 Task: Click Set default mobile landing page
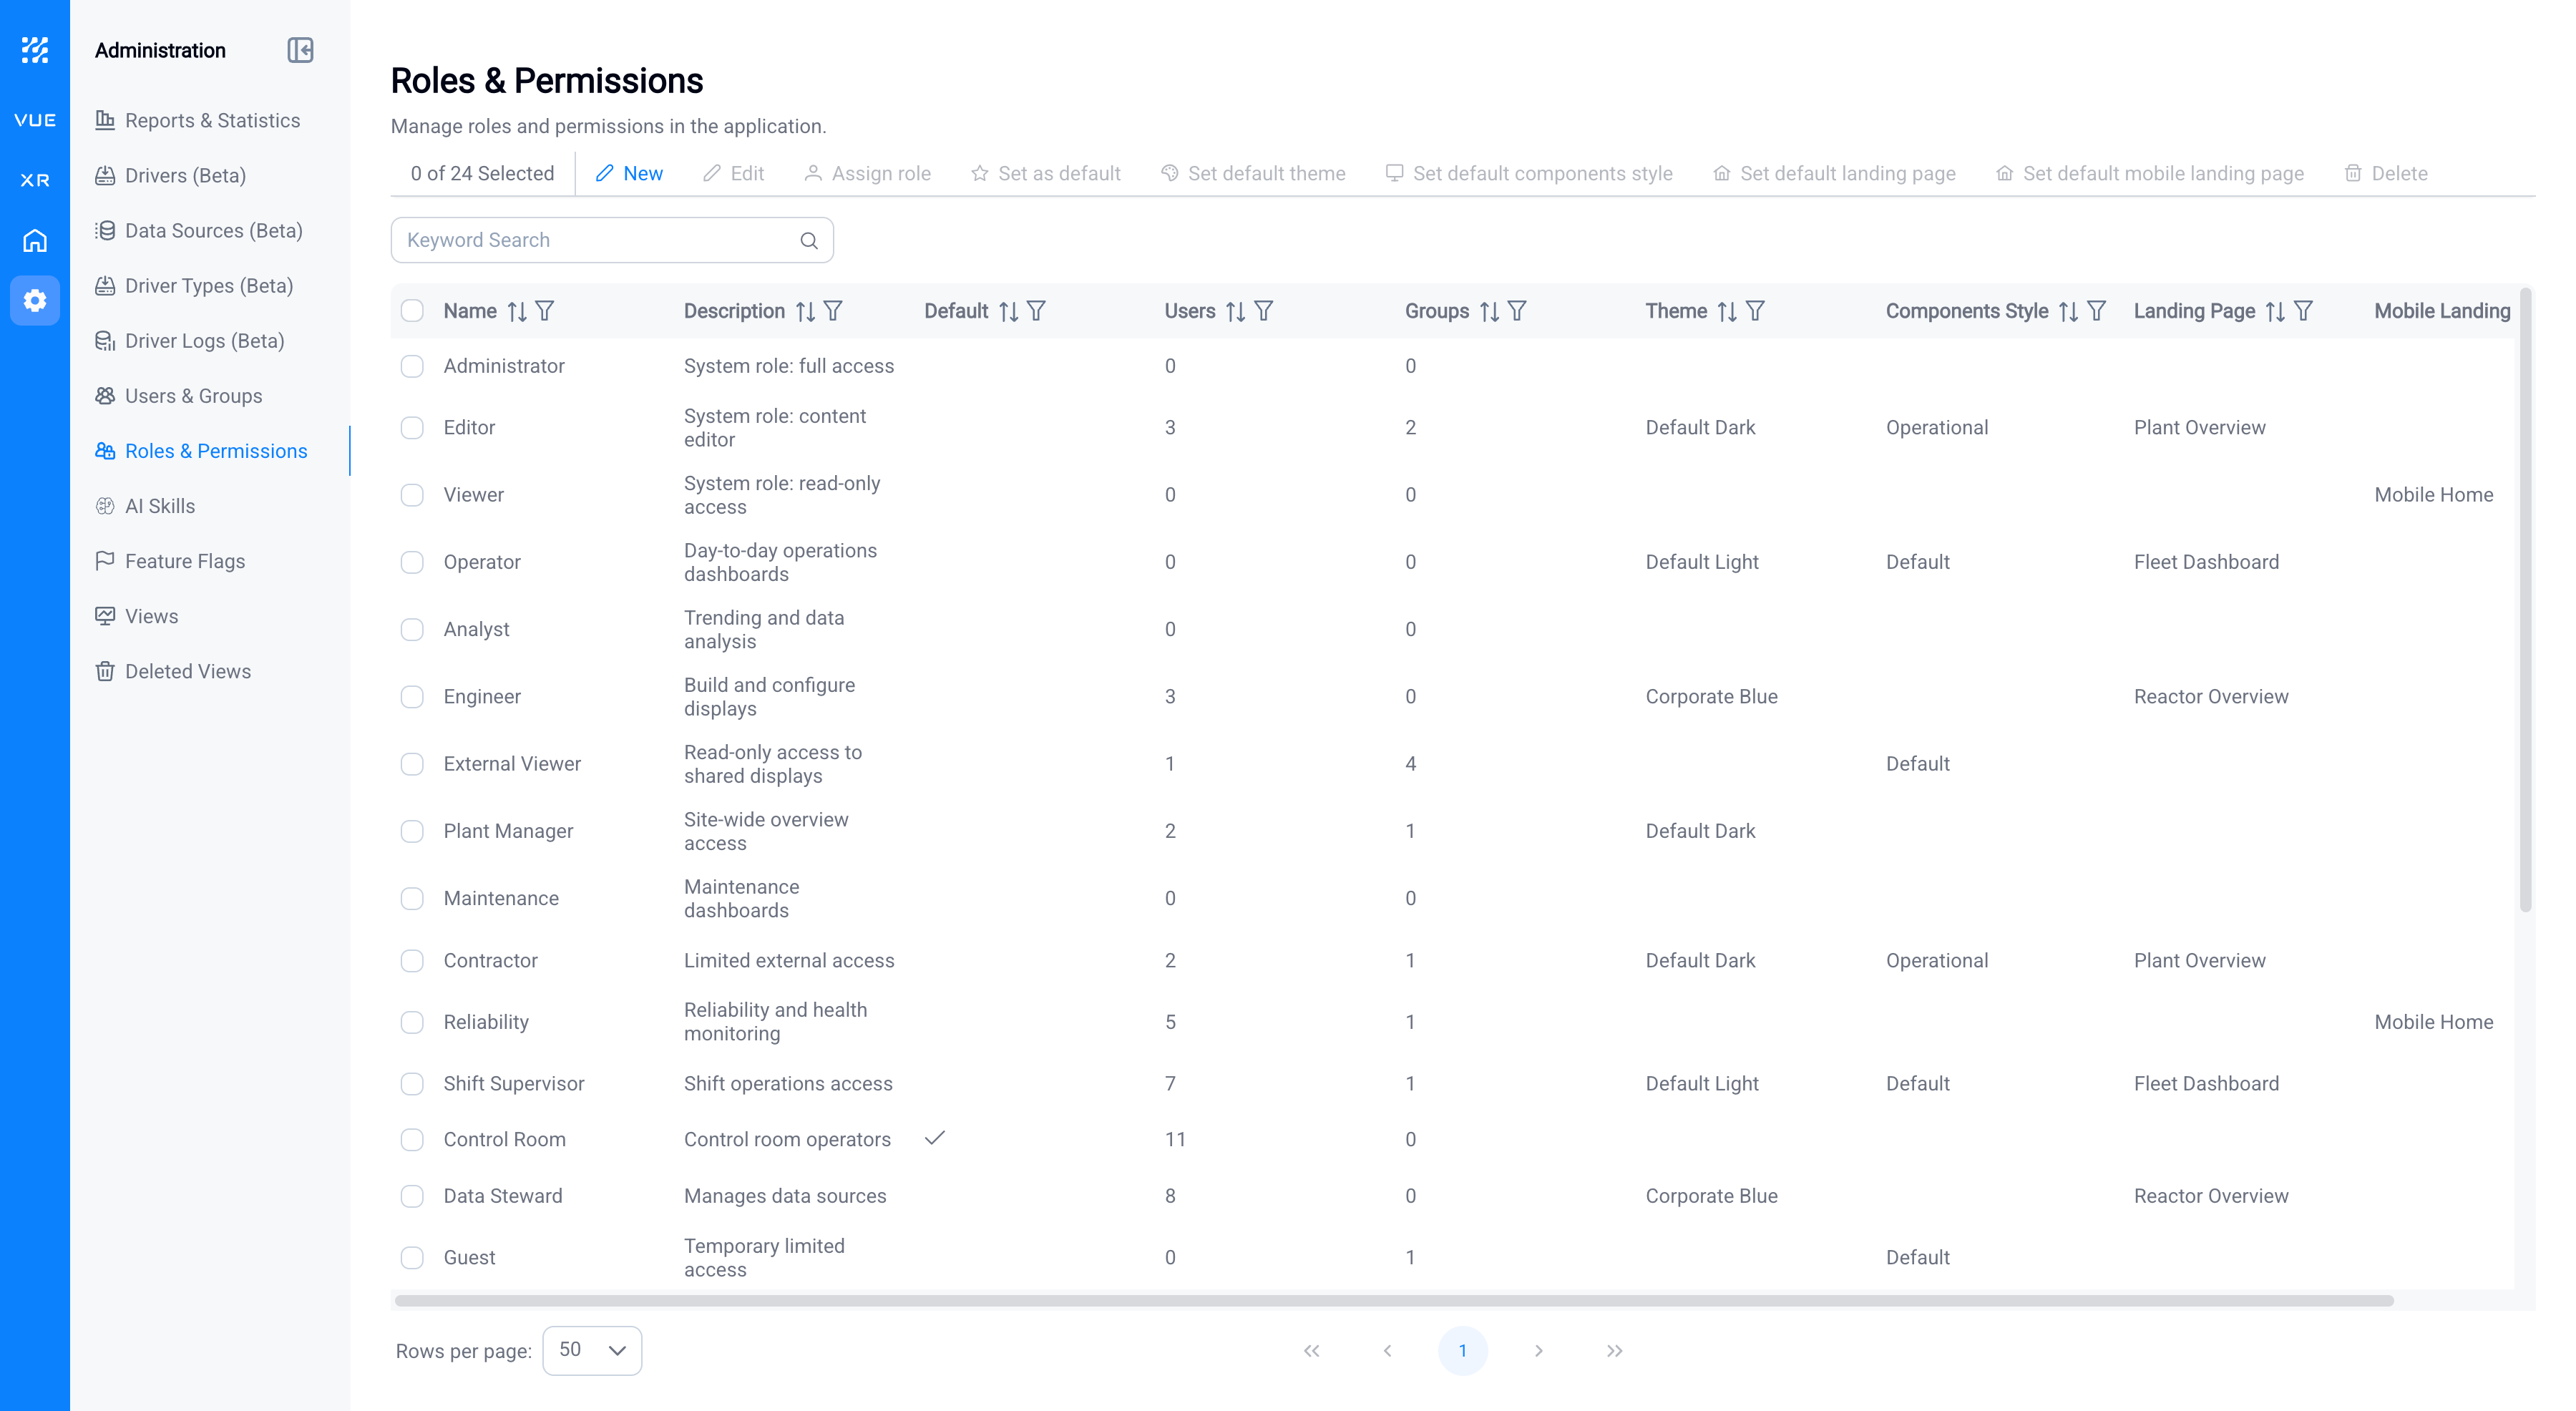pyautogui.click(x=2150, y=173)
